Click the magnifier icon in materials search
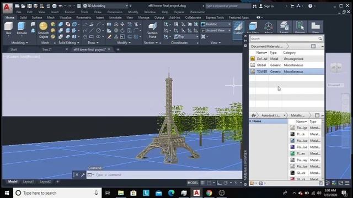The image size is (353, 198). click(320, 39)
